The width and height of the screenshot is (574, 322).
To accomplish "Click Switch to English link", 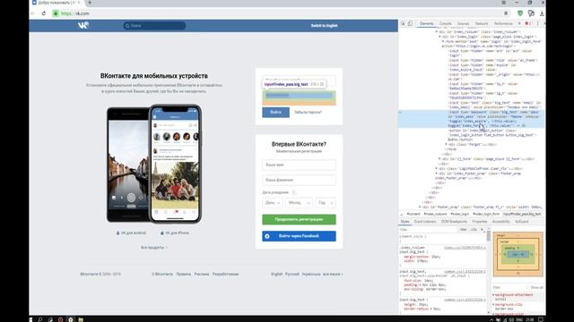I will click(324, 26).
